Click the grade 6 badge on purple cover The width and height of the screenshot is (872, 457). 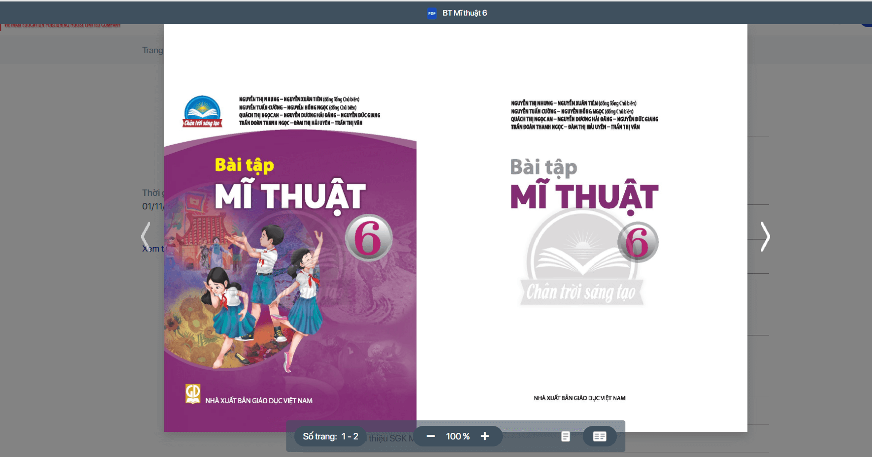(369, 238)
